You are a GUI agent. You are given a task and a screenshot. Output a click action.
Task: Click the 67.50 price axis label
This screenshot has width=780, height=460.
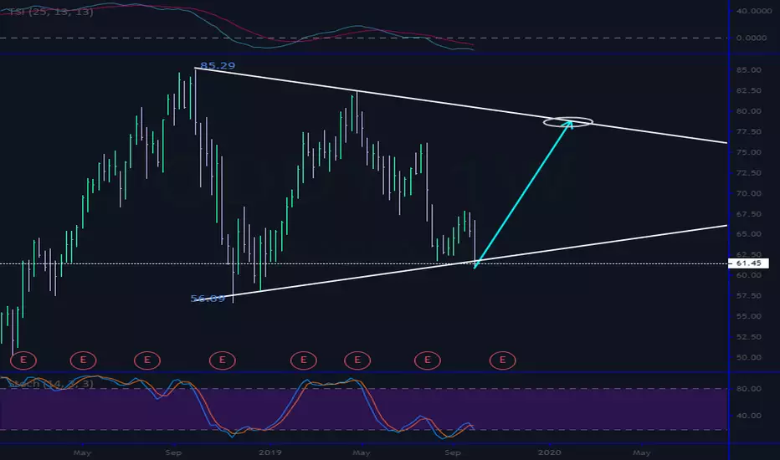pyautogui.click(x=749, y=214)
